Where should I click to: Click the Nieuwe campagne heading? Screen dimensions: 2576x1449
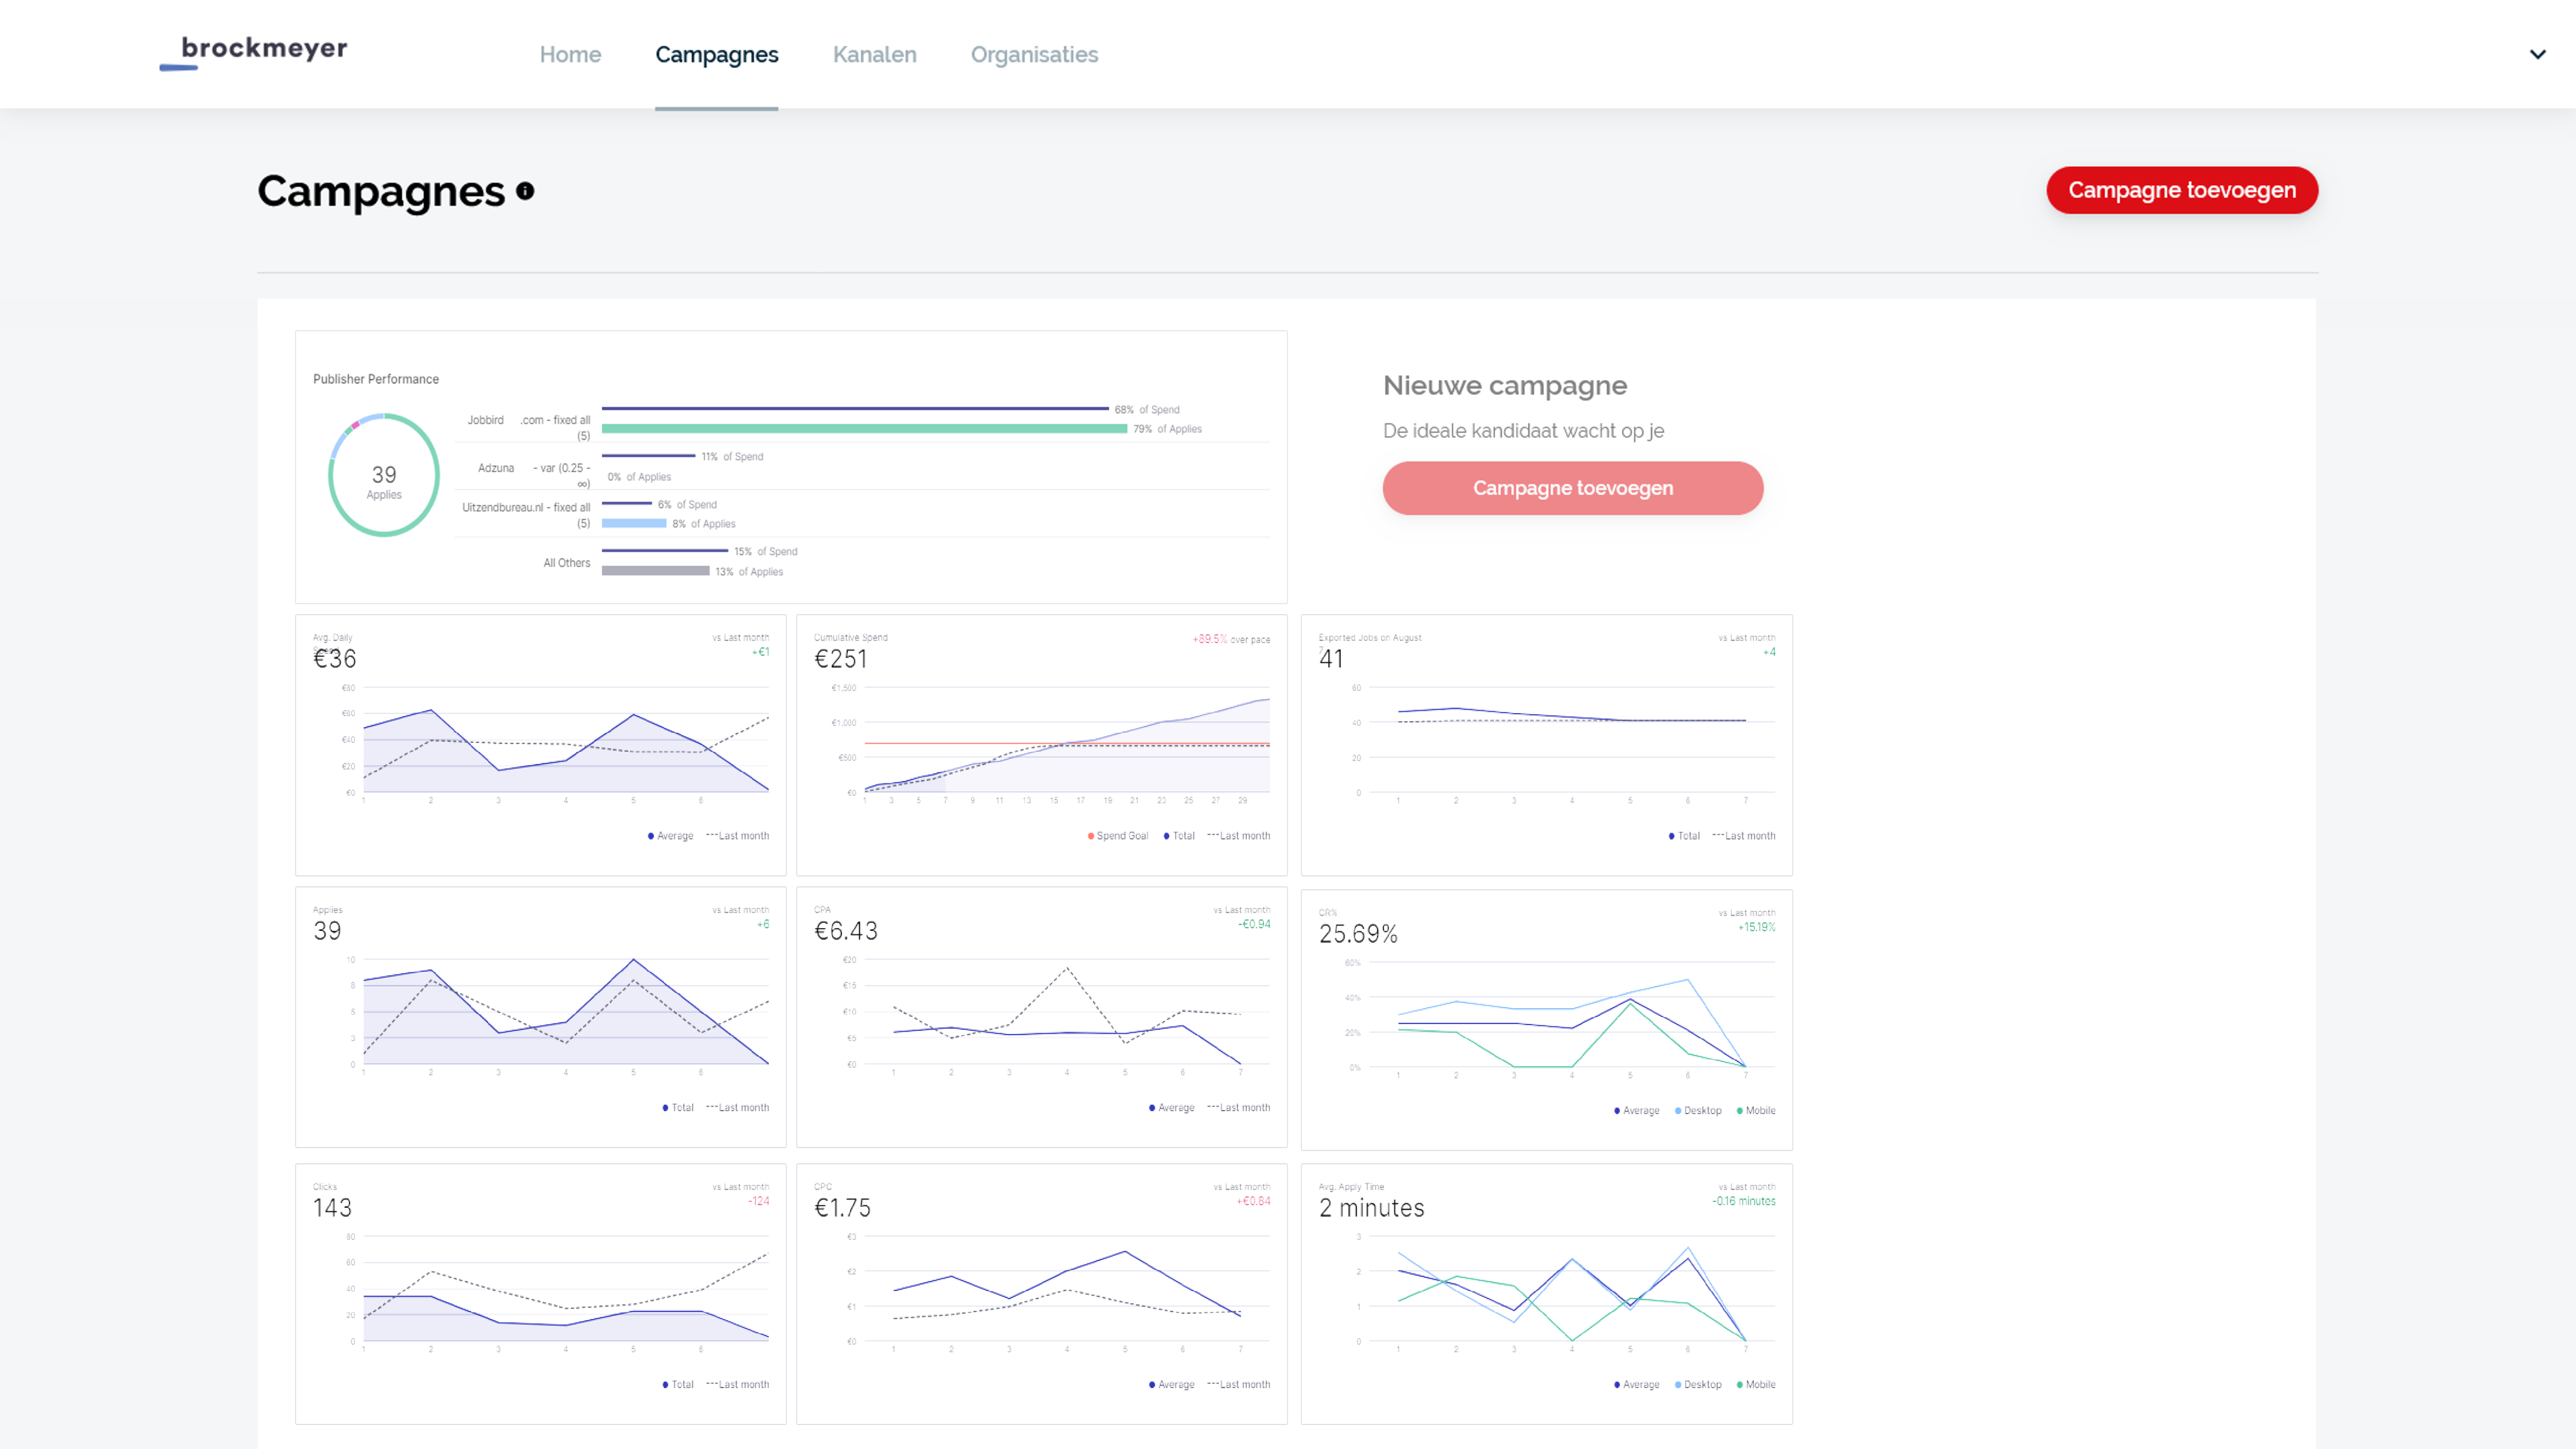coord(1505,385)
